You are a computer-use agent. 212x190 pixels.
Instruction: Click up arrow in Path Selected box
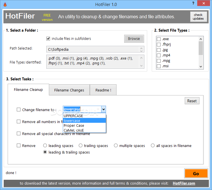coord(141,48)
